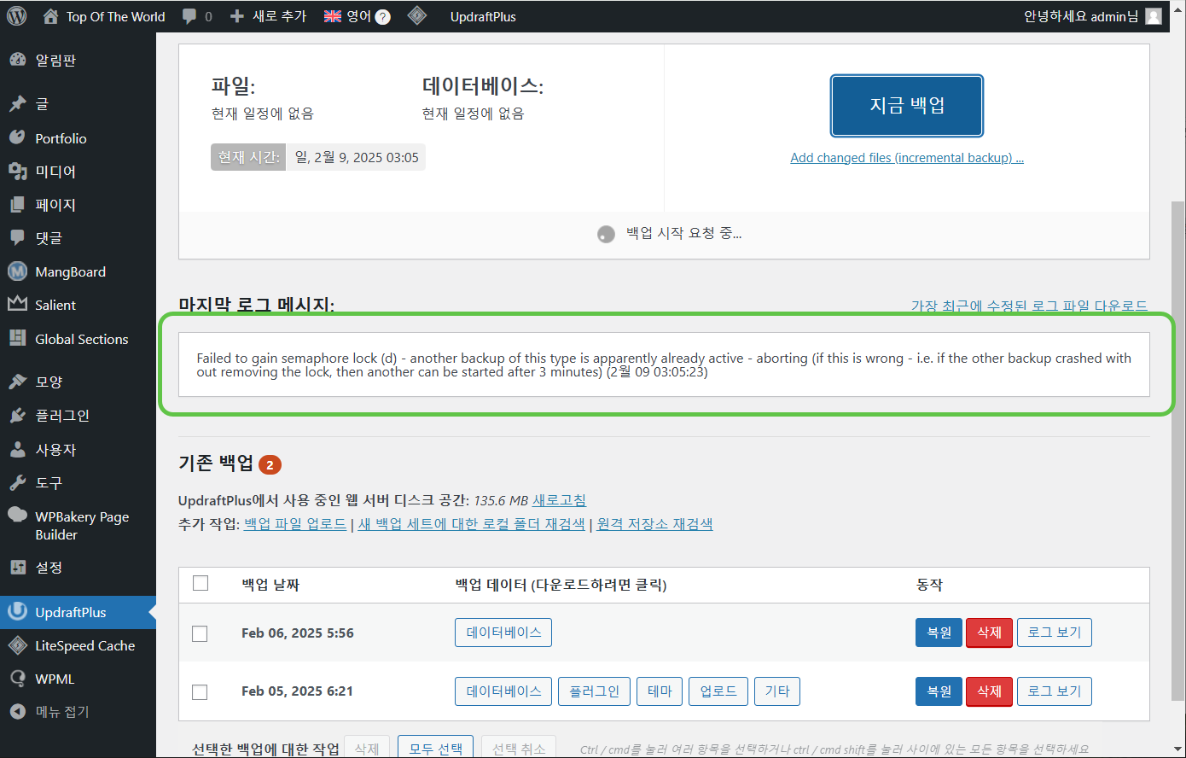Click red 삭제 for the Feb 05 backup
1186x758 pixels.
click(989, 691)
